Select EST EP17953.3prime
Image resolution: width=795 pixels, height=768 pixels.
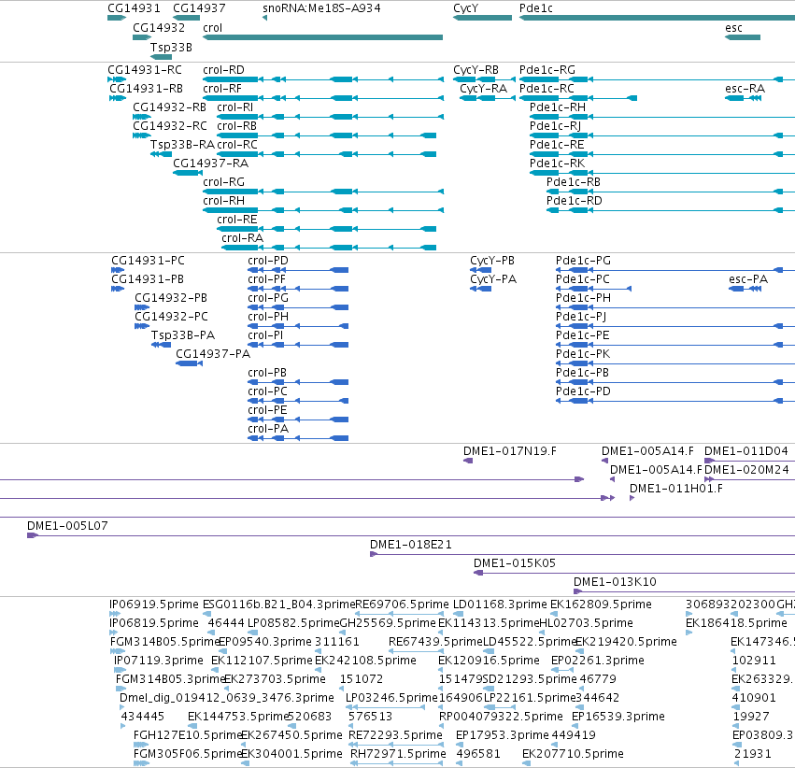click(x=502, y=734)
